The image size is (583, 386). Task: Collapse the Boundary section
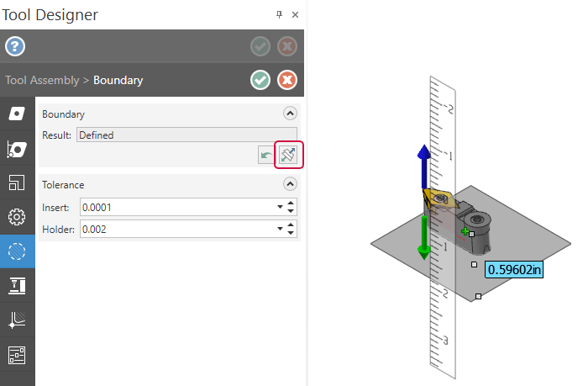pos(290,114)
